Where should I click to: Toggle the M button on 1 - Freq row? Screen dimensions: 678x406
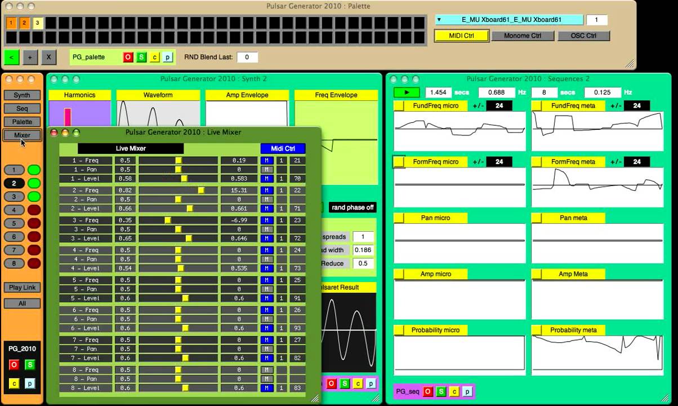pyautogui.click(x=267, y=161)
